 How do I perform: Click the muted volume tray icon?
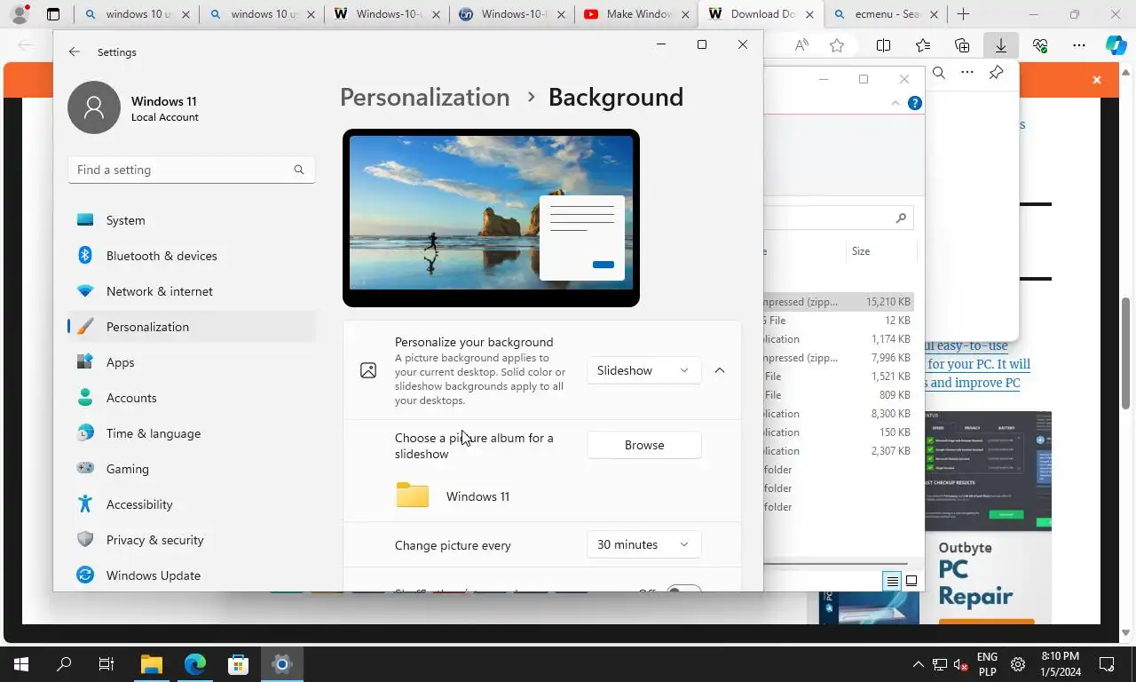point(961,664)
